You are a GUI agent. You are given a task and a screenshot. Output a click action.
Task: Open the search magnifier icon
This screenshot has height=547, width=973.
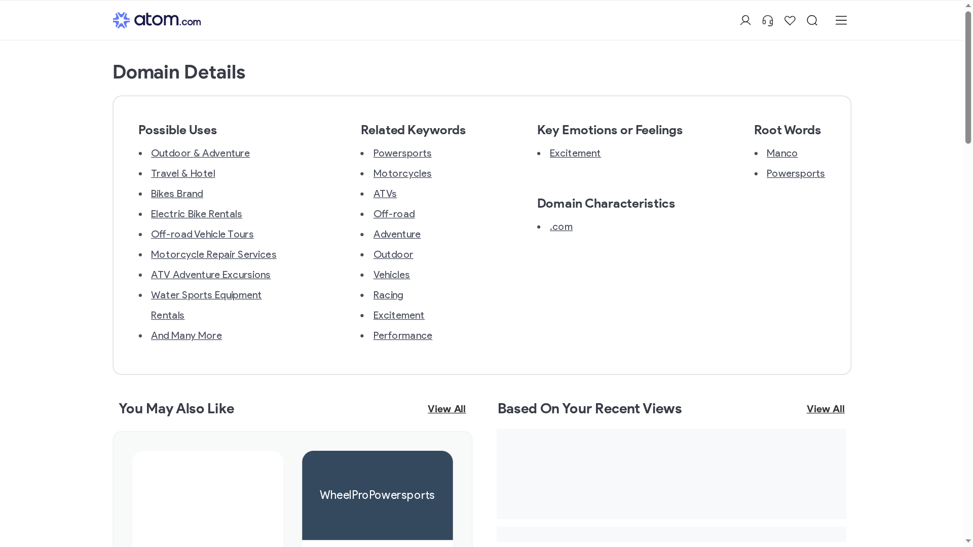pyautogui.click(x=812, y=20)
